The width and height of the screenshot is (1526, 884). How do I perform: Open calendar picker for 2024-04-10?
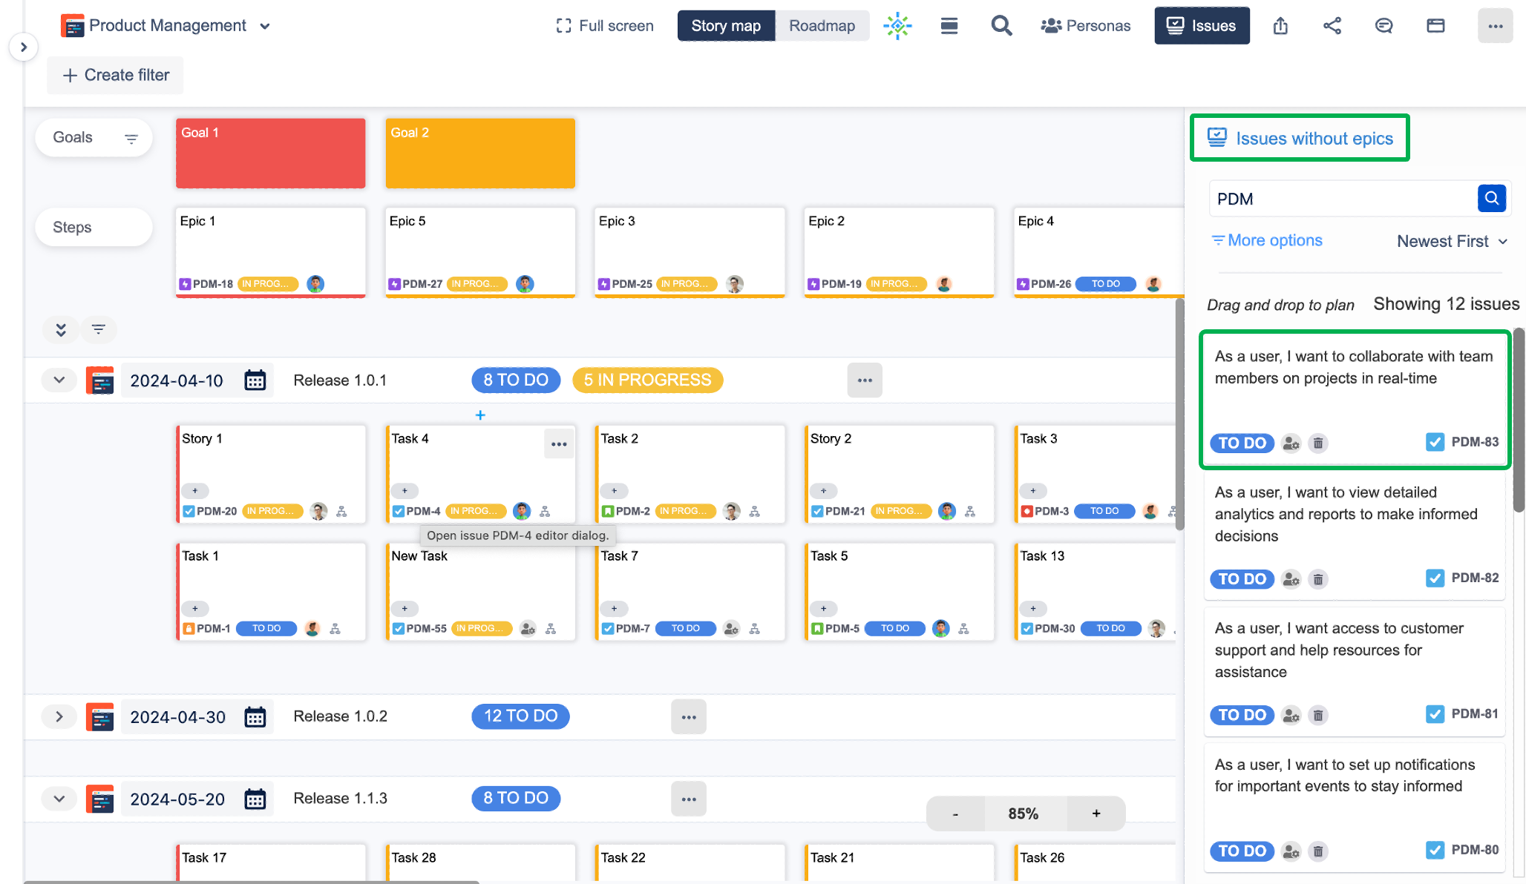[x=255, y=380]
